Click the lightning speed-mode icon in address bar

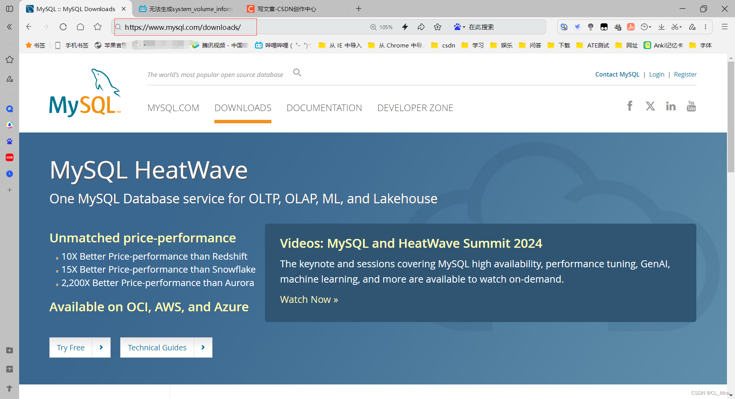pos(405,27)
